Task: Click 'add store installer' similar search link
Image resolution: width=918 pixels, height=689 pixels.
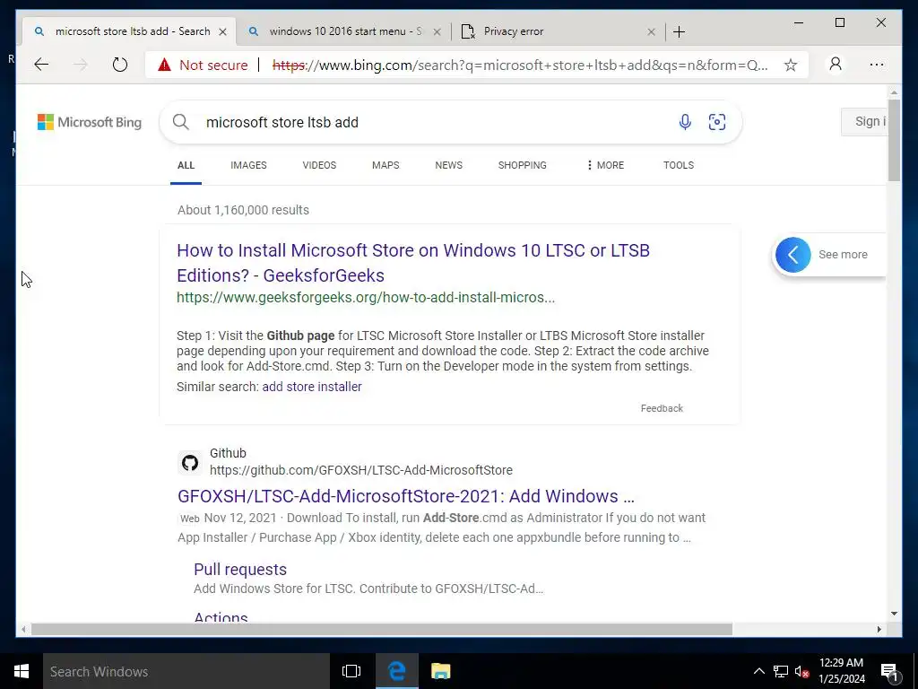Action: coord(312,387)
